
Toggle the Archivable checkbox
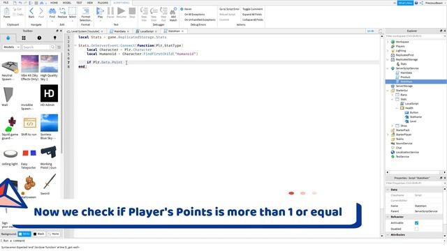pos(416,223)
